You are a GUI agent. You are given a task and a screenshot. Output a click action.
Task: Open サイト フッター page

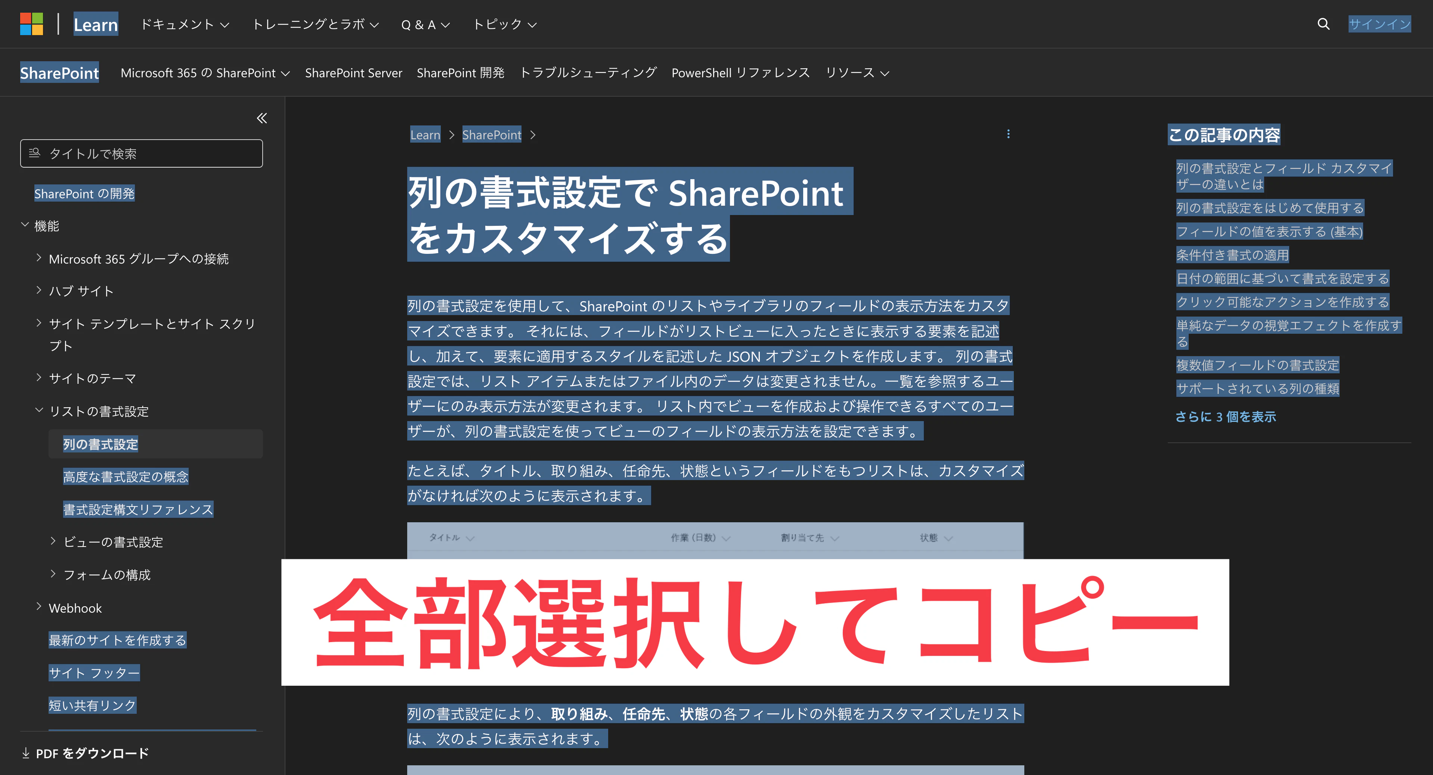pos(94,673)
